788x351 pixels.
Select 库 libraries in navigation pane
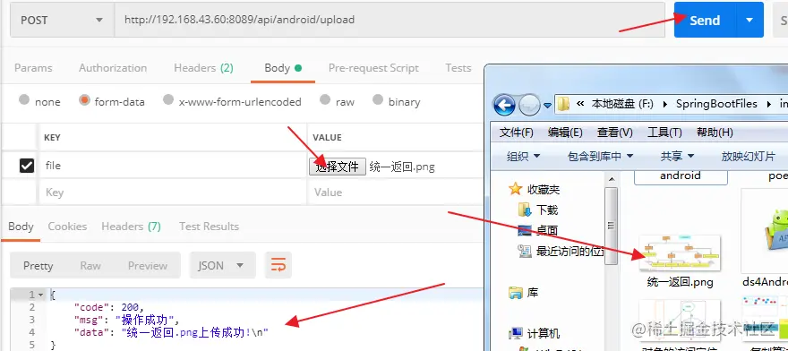click(524, 292)
